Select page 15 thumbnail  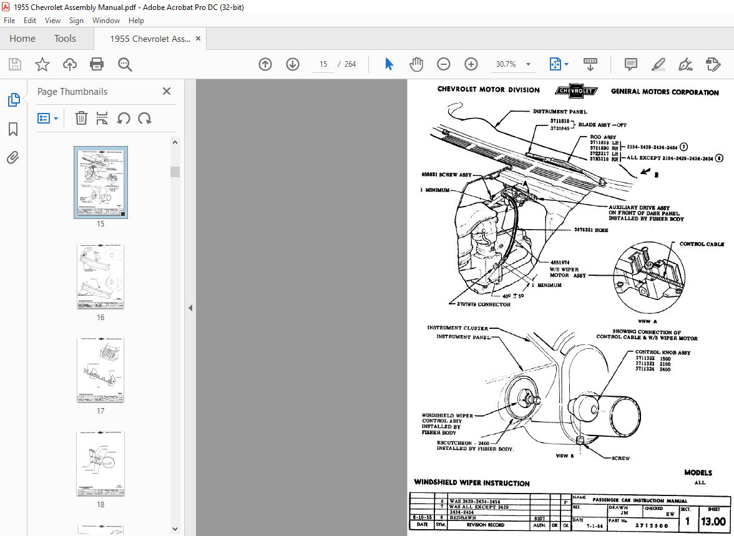click(100, 183)
